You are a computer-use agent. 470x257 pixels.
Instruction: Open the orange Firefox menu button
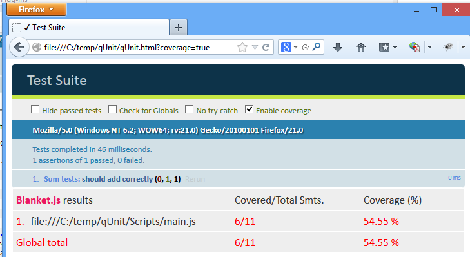tap(36, 10)
